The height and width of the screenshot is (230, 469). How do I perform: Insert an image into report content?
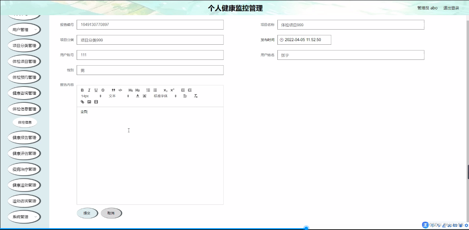[89, 102]
